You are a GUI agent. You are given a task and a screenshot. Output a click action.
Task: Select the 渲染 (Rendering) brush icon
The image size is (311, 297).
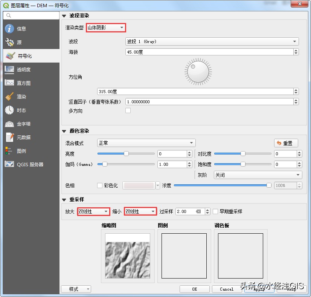pos(9,96)
